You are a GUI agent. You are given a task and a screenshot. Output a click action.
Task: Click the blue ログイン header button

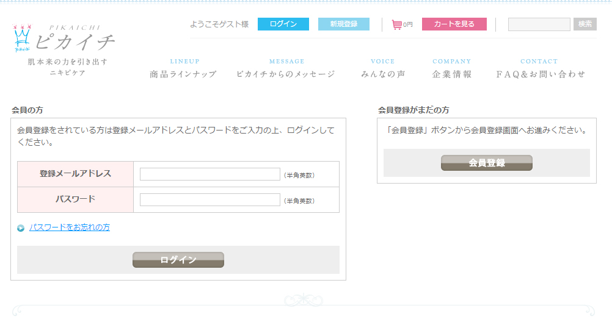[283, 24]
